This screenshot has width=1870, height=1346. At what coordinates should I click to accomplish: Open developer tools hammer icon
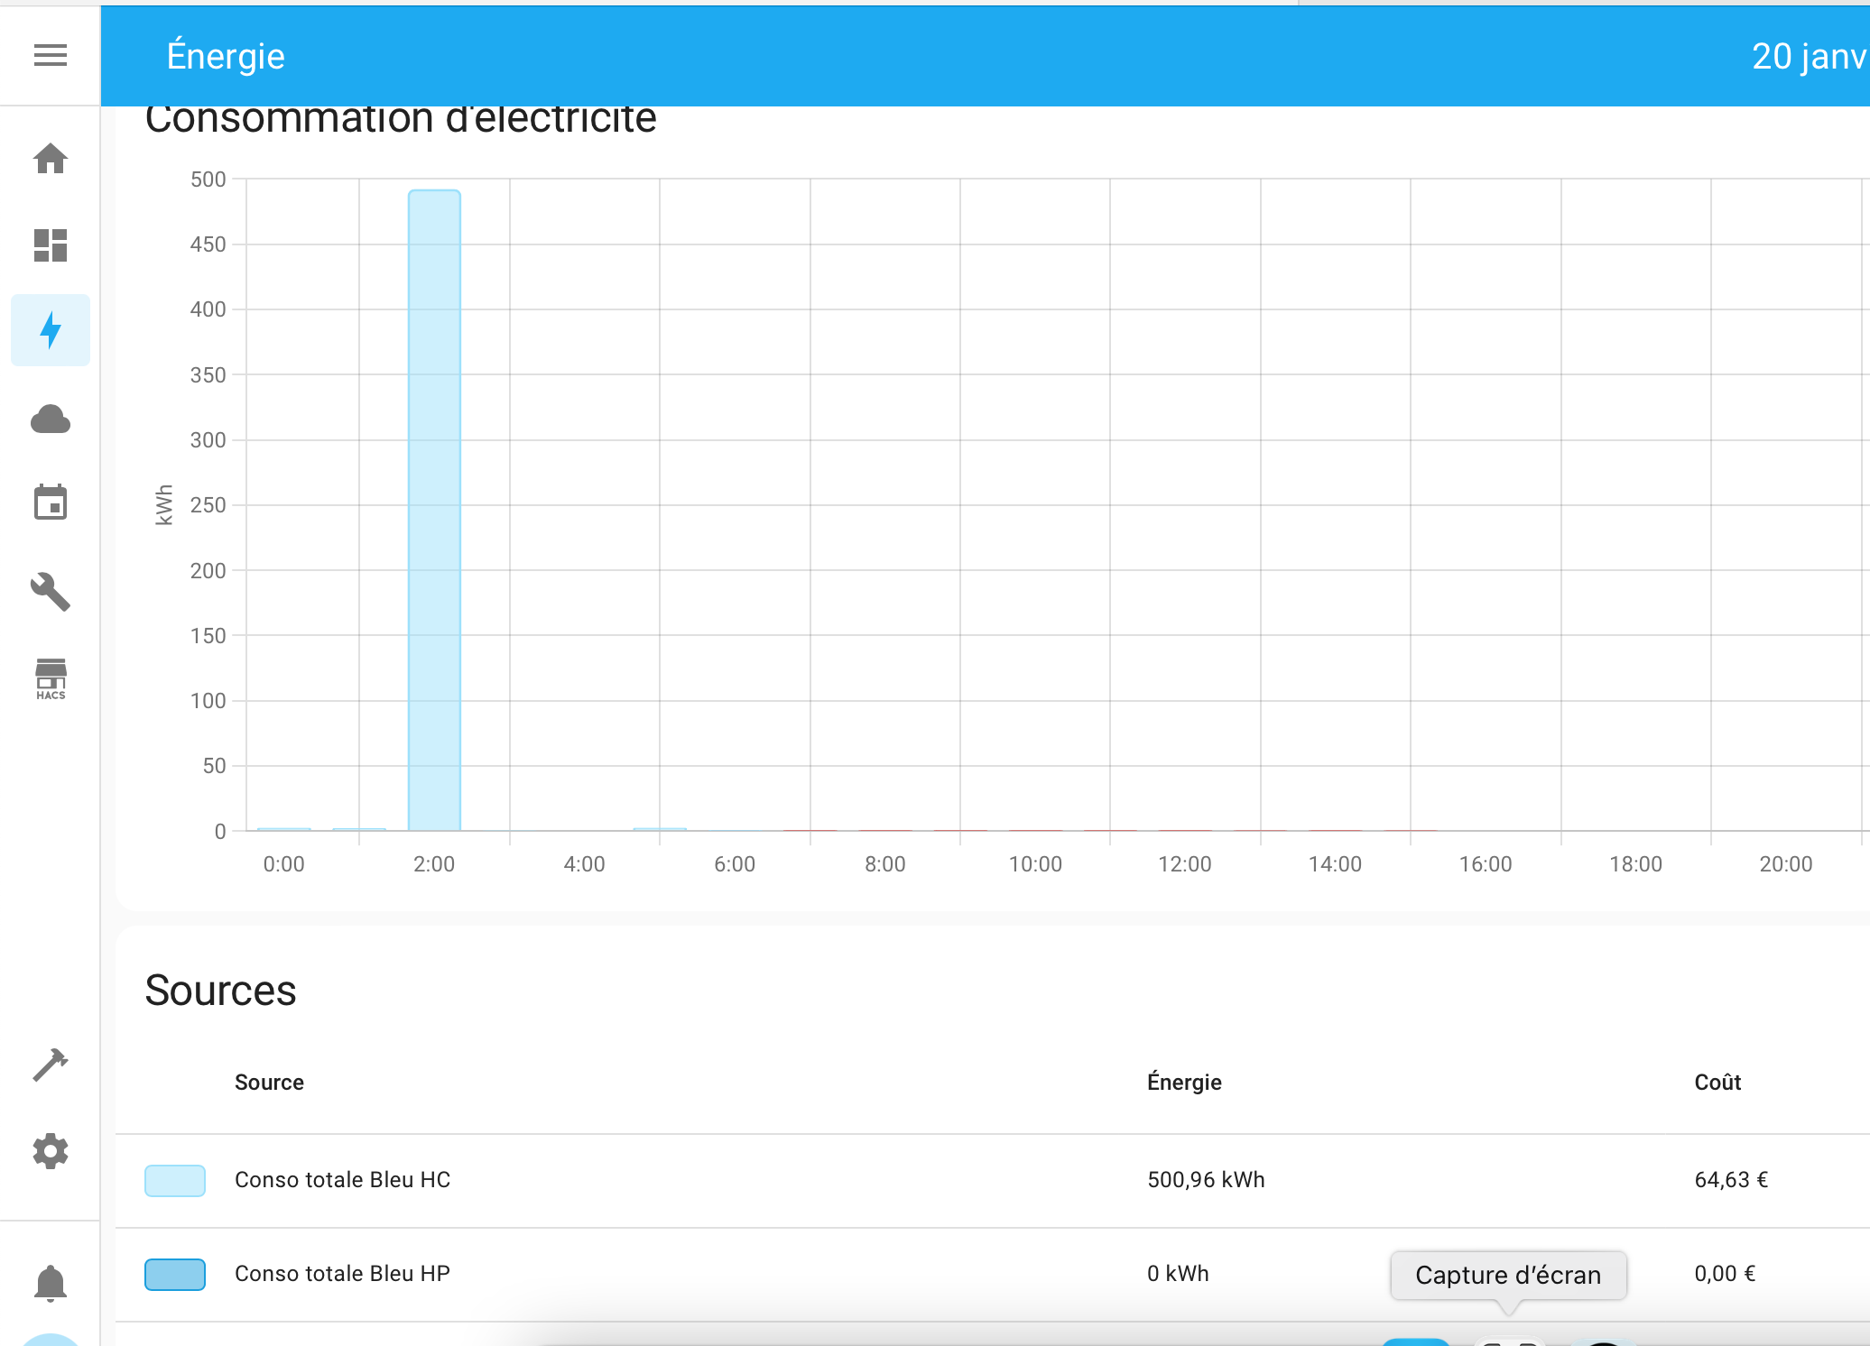tap(51, 1065)
